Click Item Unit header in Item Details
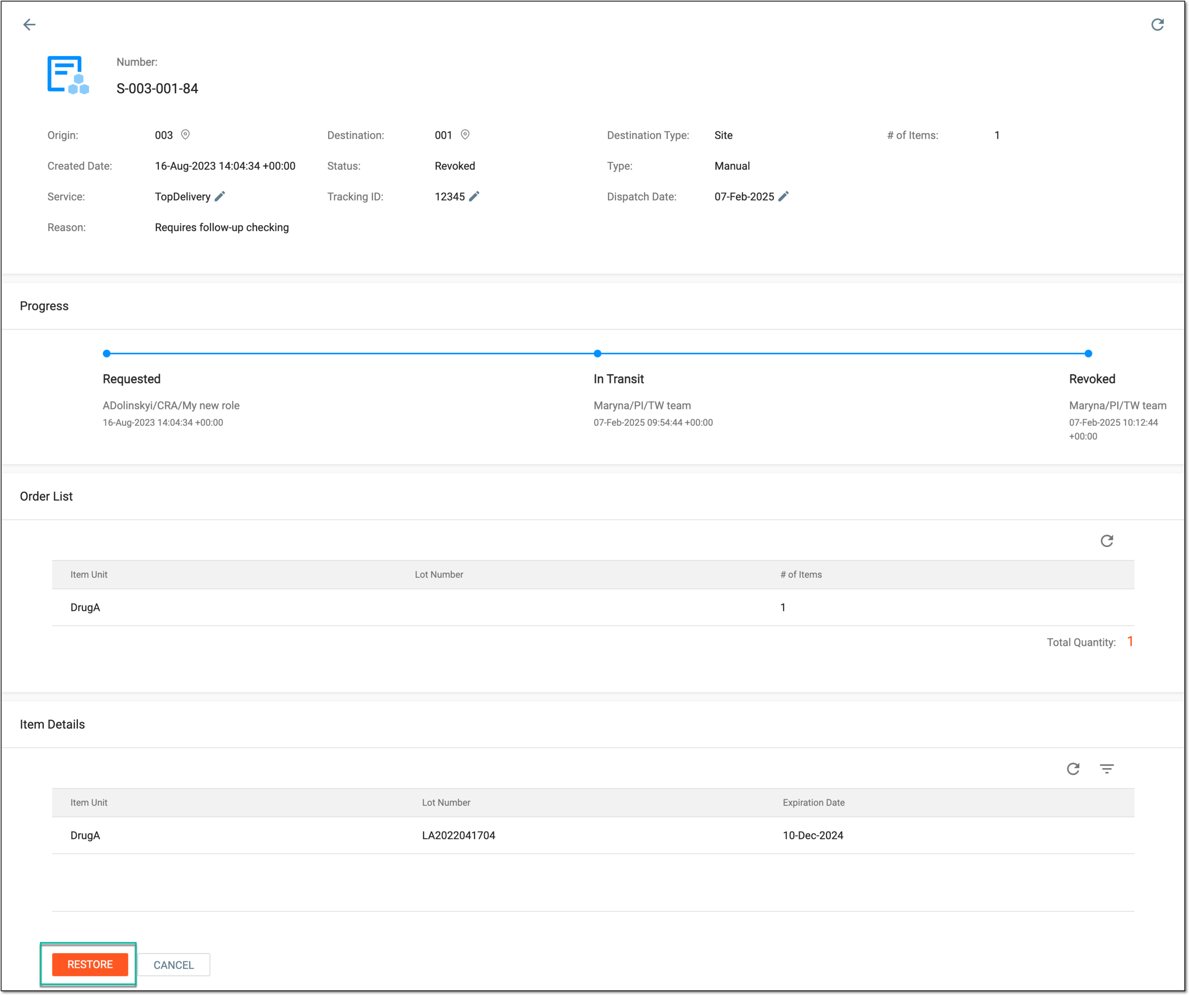 click(x=89, y=802)
